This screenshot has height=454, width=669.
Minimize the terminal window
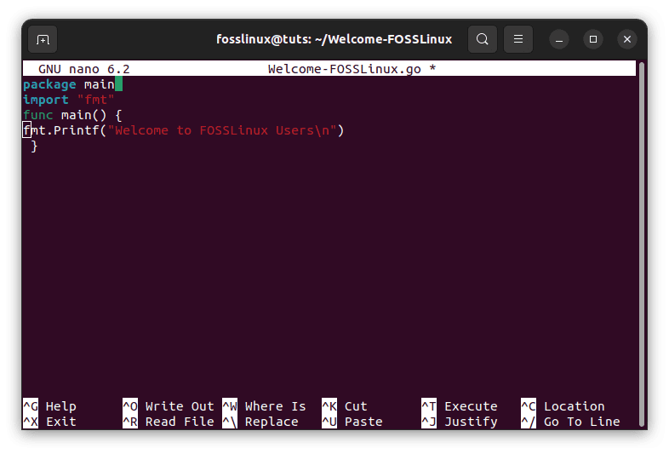(559, 39)
